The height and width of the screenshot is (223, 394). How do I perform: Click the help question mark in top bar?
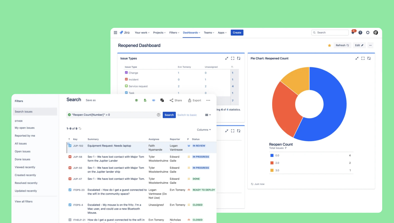[x=360, y=33]
